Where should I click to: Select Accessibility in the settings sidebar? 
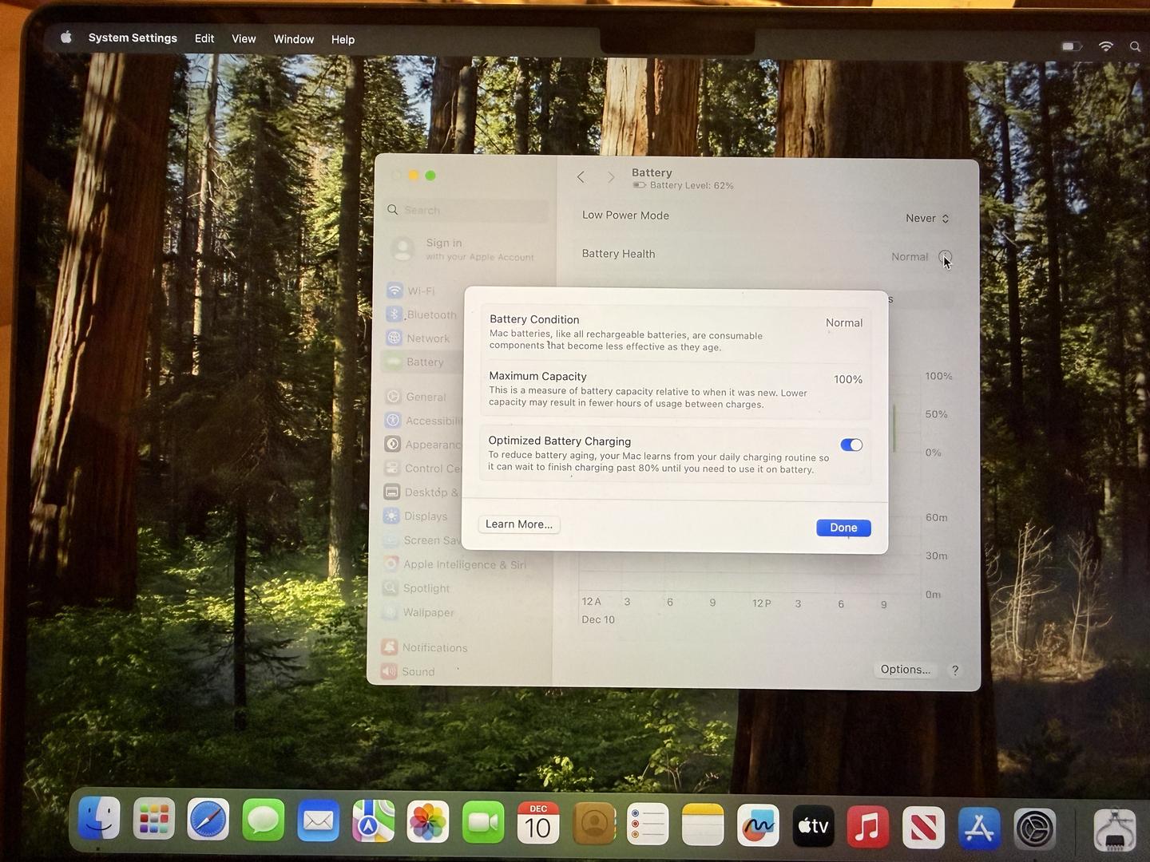(x=423, y=421)
